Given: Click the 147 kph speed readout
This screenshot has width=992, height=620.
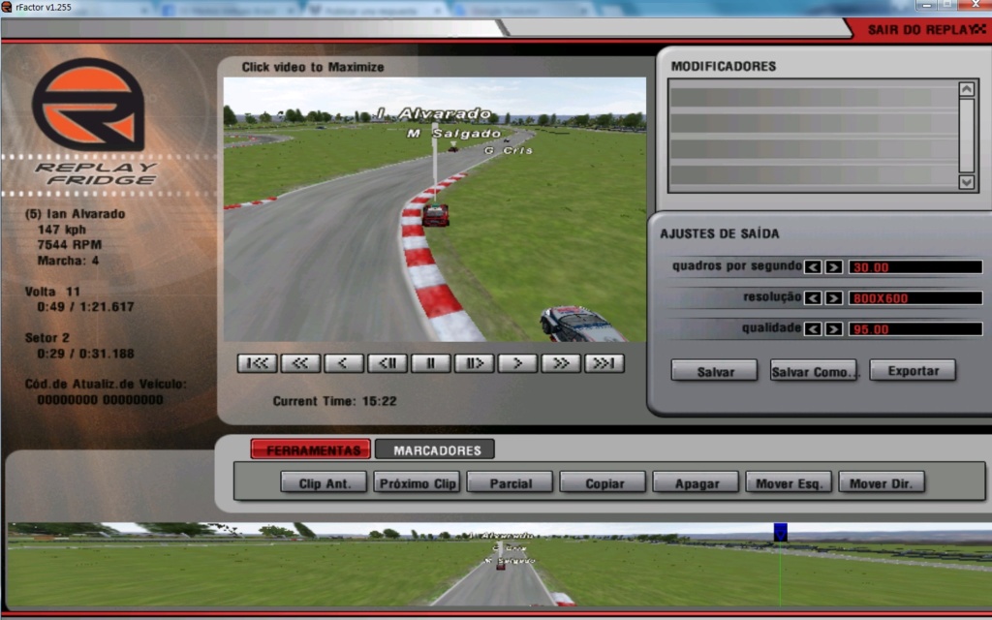Looking at the screenshot, I should tap(61, 230).
